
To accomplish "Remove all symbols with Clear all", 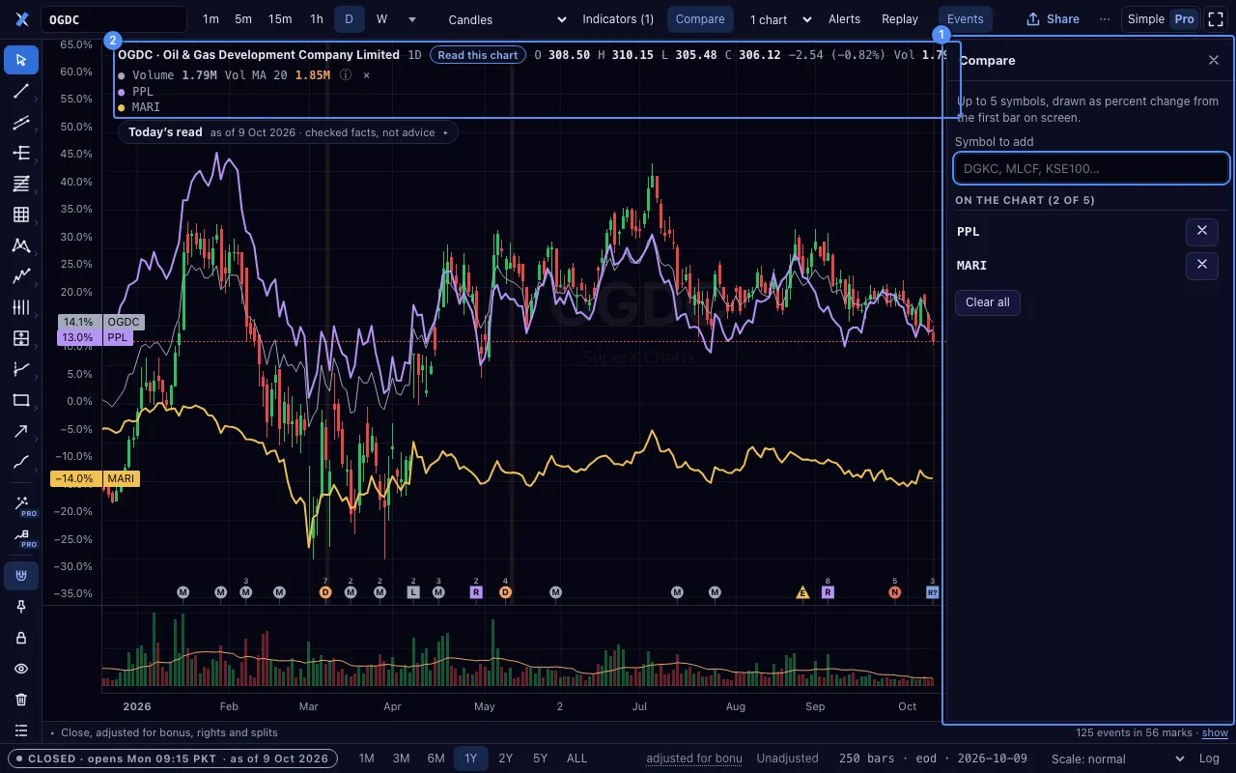I will click(988, 302).
